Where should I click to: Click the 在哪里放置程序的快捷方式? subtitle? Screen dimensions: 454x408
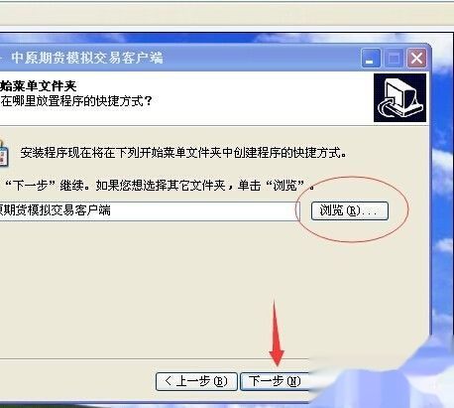tap(75, 101)
